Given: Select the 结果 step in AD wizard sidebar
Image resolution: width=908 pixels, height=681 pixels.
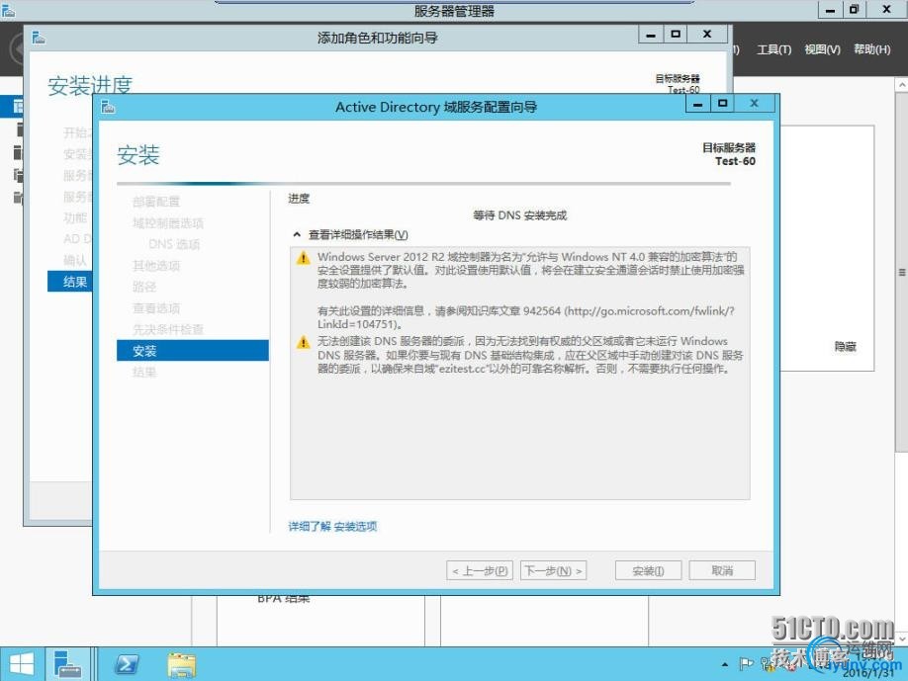Looking at the screenshot, I should pos(144,372).
